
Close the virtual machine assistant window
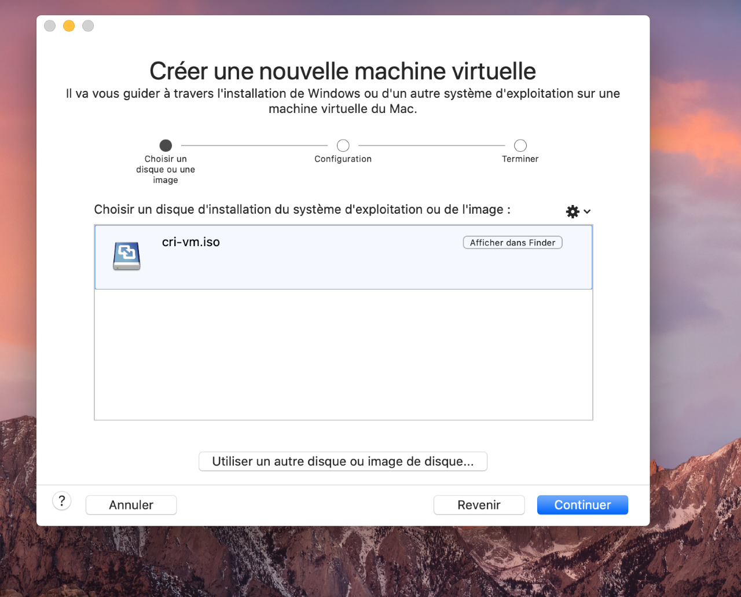[x=50, y=26]
